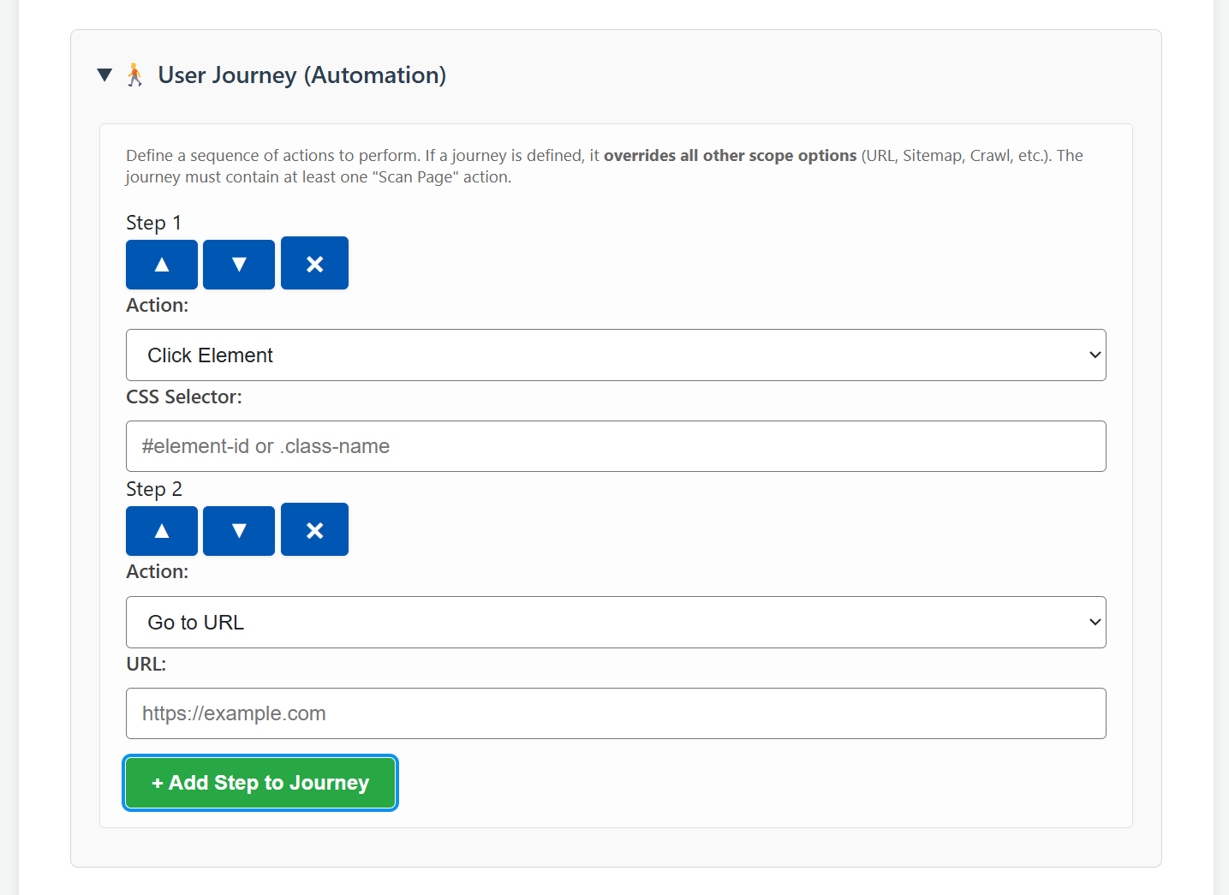This screenshot has width=1229, height=895.
Task: Move Step 1 down with arrow button
Action: 239,265
